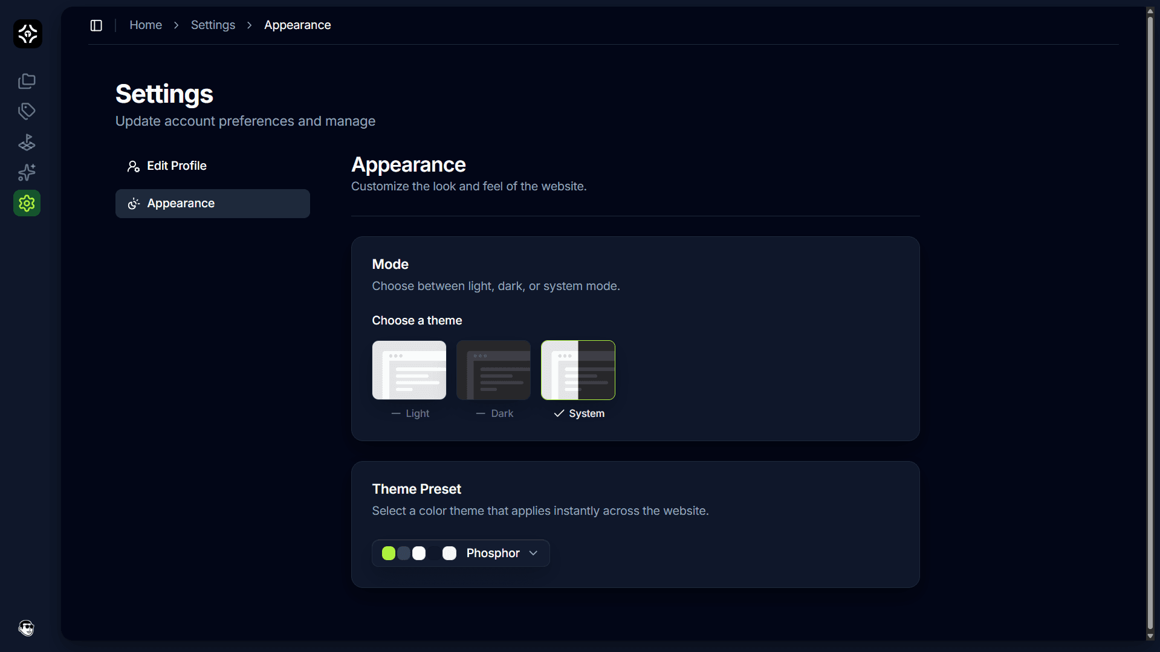Click the scrollbar down arrow

tap(1150, 636)
